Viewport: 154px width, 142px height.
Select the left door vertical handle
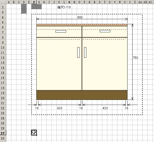78,52
